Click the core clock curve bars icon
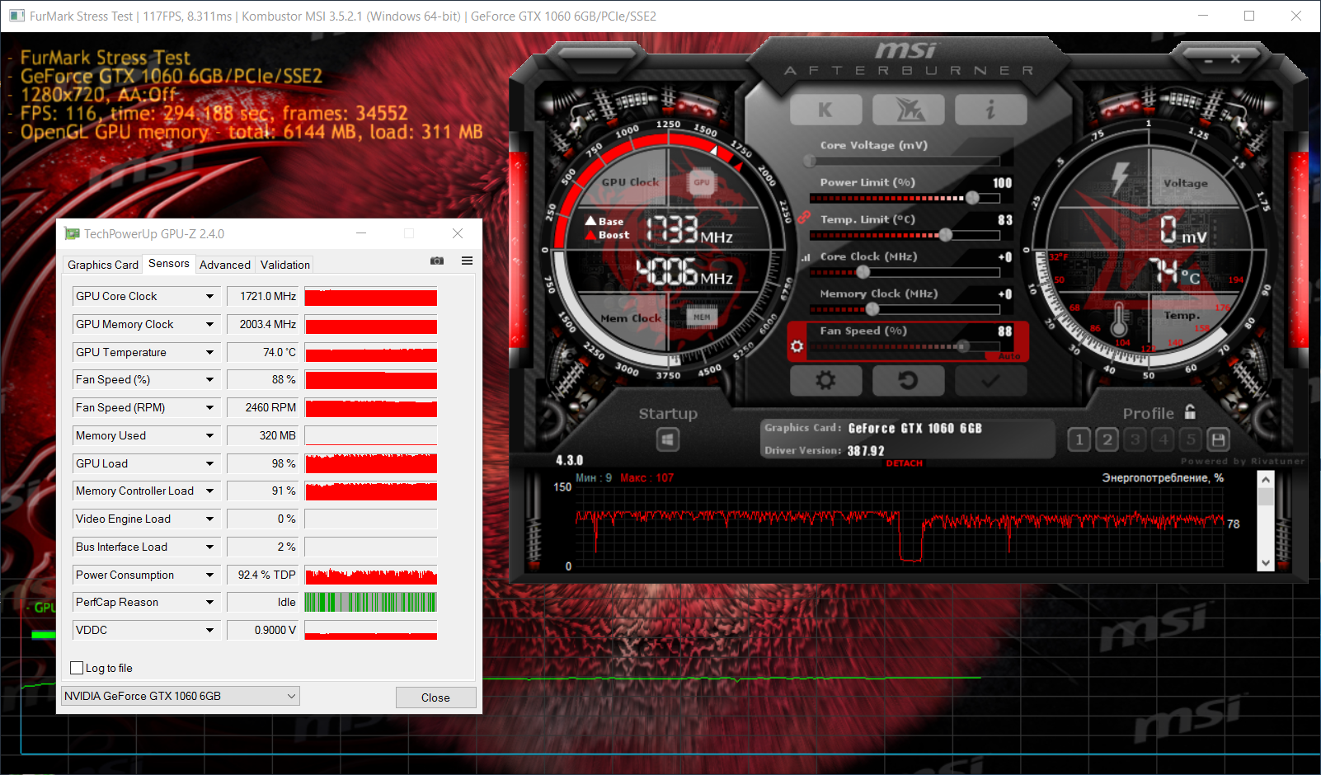Viewport: 1321px width, 775px height. pyautogui.click(x=806, y=257)
